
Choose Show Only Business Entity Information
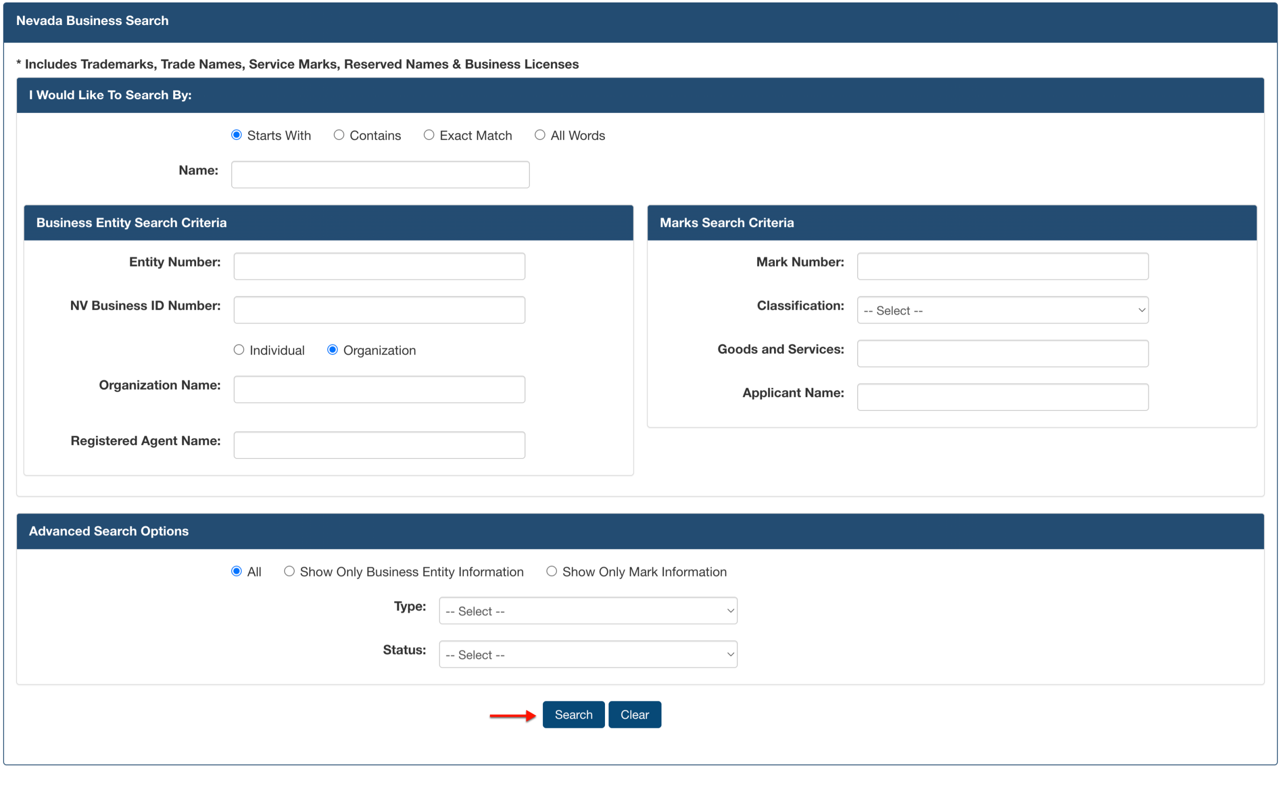(289, 571)
